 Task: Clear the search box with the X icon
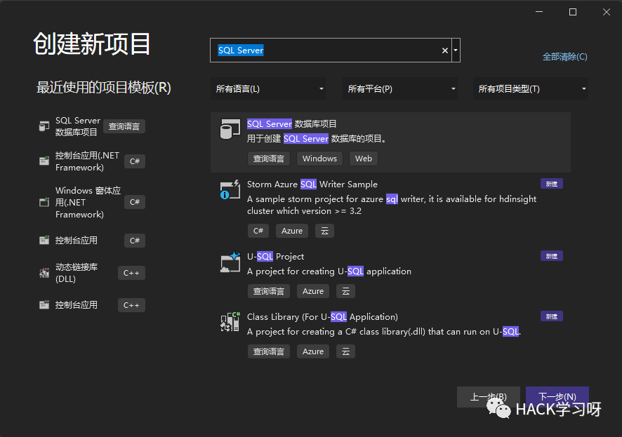coord(444,51)
